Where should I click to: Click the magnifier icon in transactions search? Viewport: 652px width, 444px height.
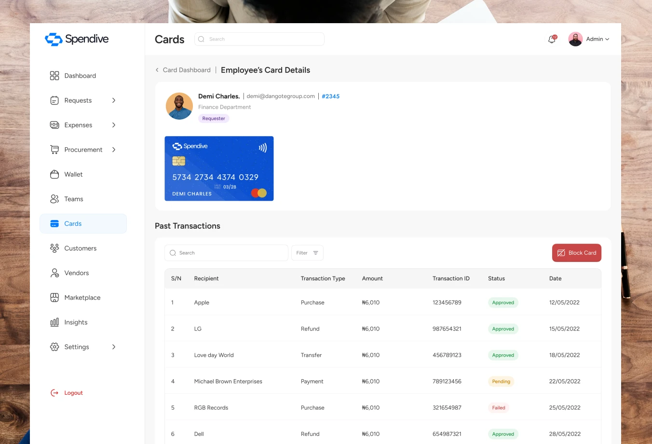(173, 253)
